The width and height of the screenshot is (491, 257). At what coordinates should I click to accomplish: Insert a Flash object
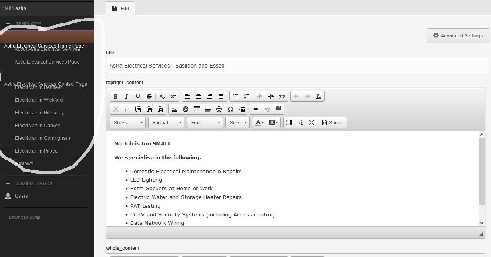pos(186,109)
